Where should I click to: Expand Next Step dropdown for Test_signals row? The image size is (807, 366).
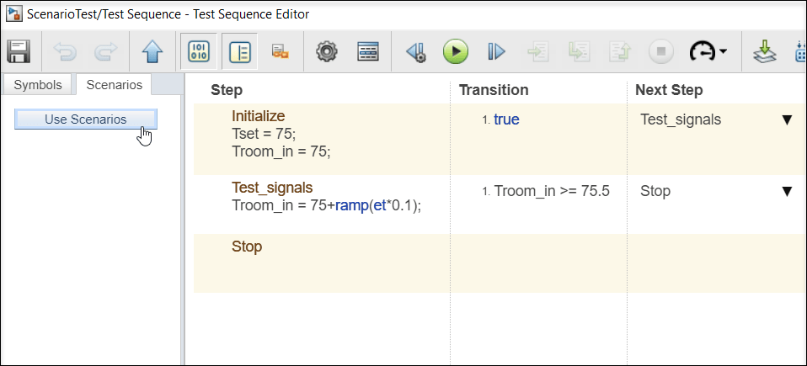click(787, 191)
